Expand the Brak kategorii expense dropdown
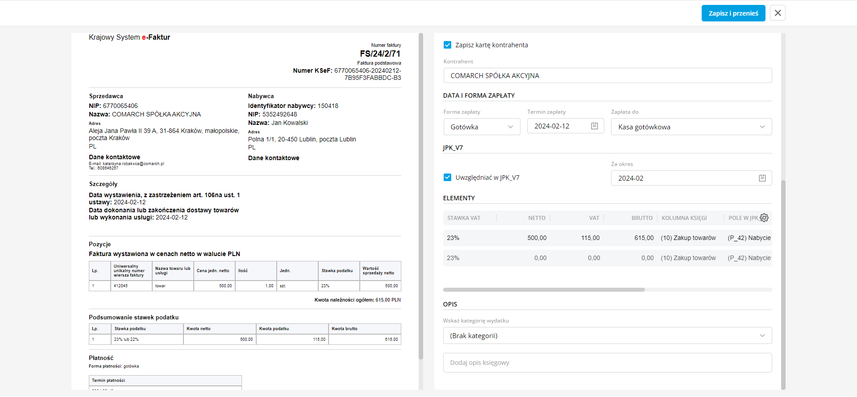857x397 pixels. point(607,336)
